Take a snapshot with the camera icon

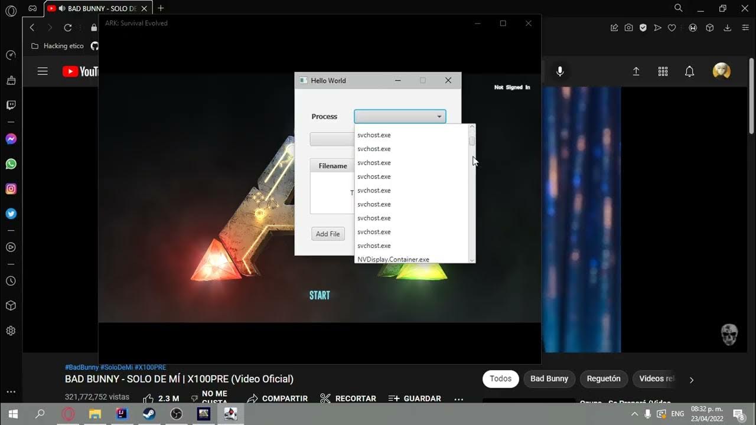[628, 28]
